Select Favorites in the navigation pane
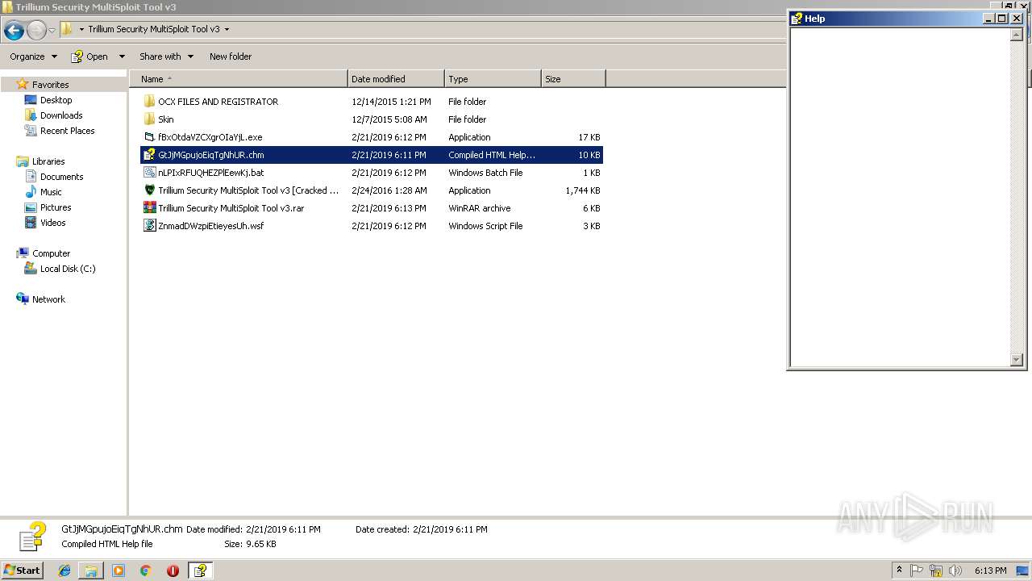Image resolution: width=1032 pixels, height=581 pixels. (50, 85)
